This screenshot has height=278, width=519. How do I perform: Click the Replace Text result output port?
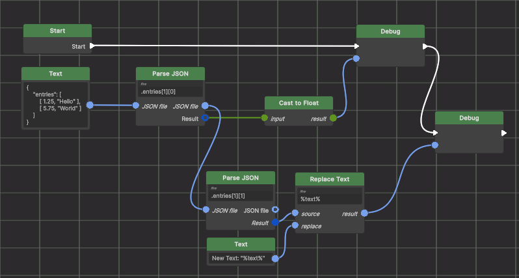click(x=364, y=213)
